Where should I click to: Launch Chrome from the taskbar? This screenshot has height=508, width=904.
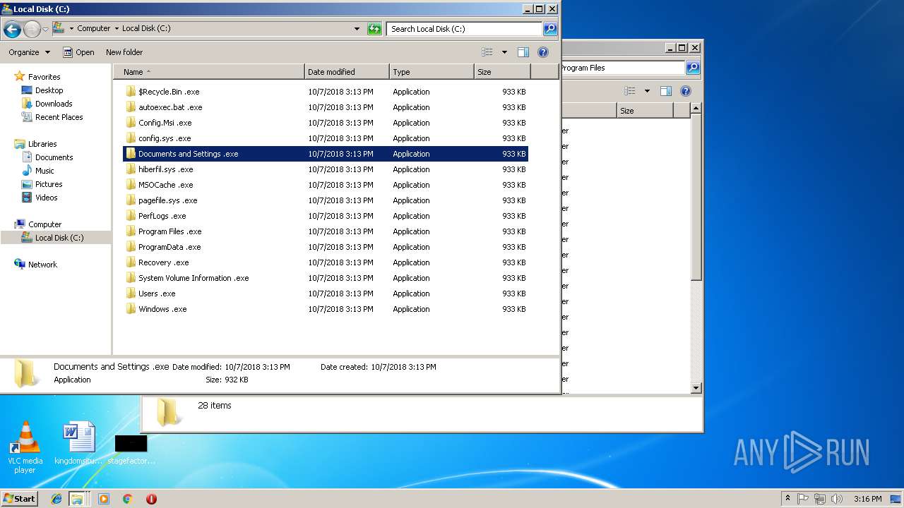[x=127, y=499]
